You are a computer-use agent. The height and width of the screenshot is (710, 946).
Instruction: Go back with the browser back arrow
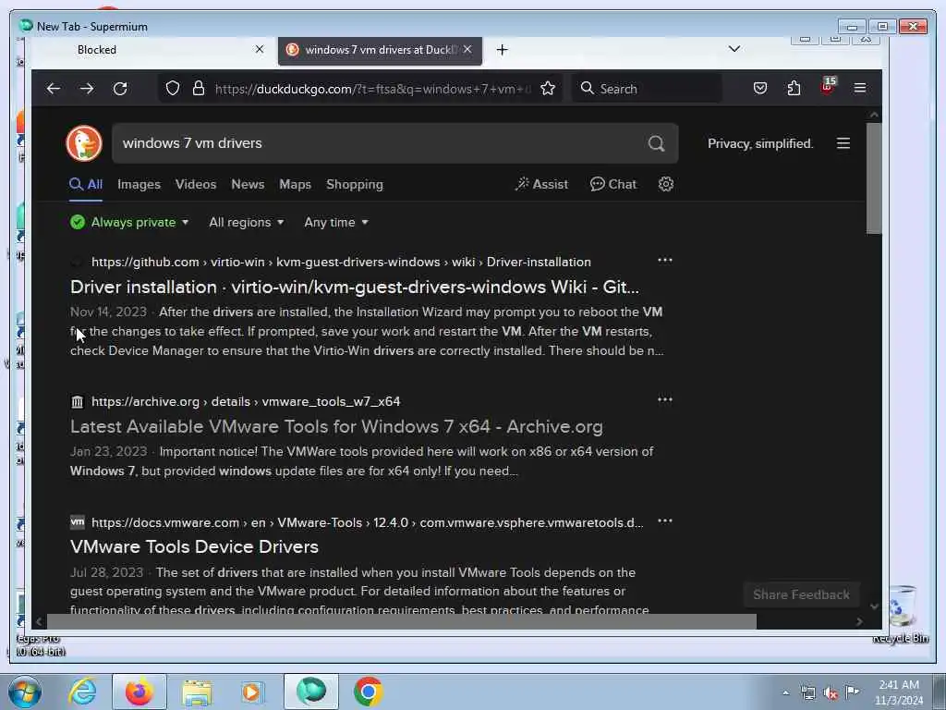(x=53, y=89)
